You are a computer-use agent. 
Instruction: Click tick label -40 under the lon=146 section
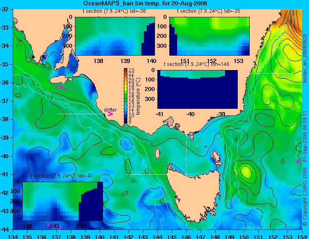190,114
